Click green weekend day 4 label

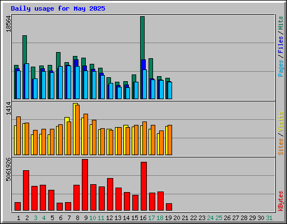(x=44, y=218)
